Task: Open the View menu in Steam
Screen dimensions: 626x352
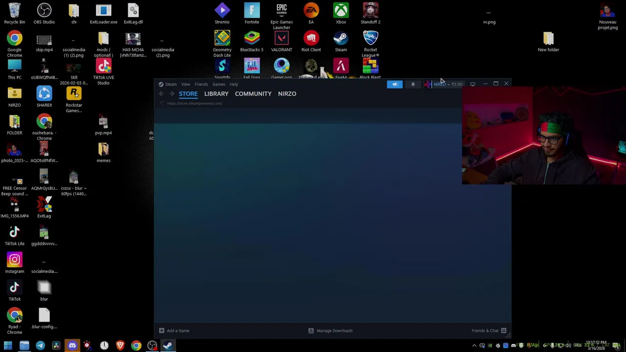Action: coord(185,84)
